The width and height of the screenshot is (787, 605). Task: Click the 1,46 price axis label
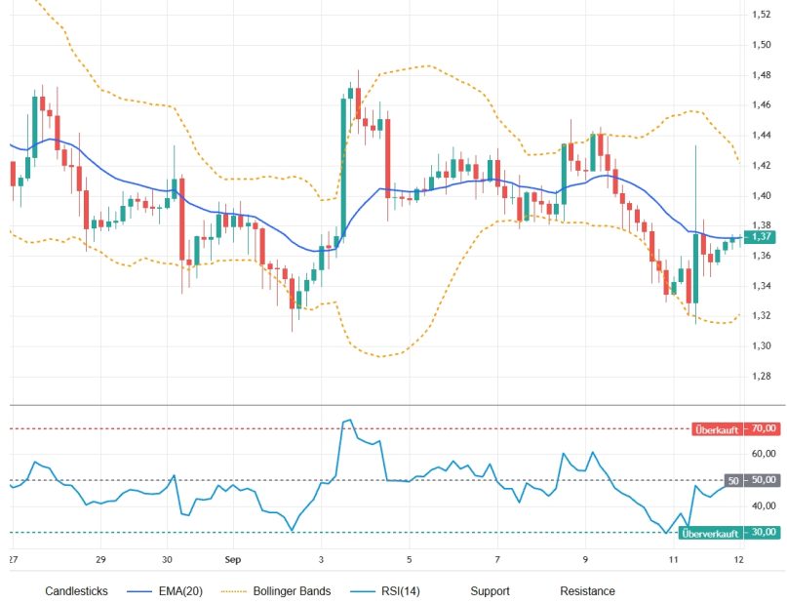tap(762, 105)
